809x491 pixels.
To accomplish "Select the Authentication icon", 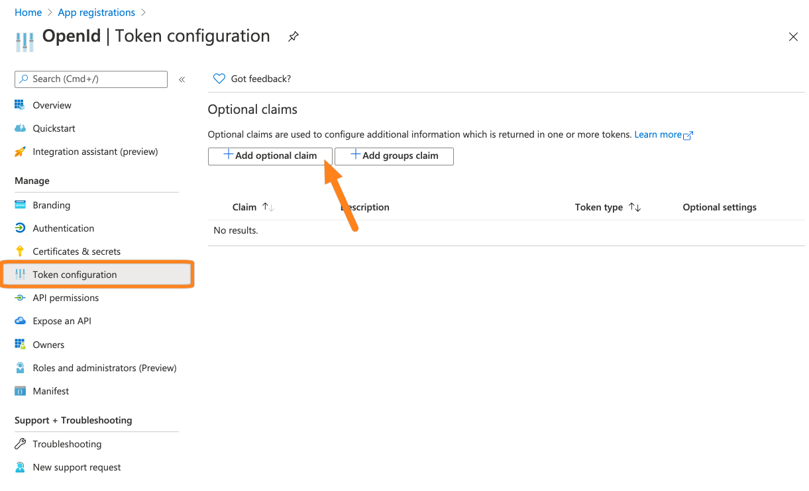I will (20, 228).
